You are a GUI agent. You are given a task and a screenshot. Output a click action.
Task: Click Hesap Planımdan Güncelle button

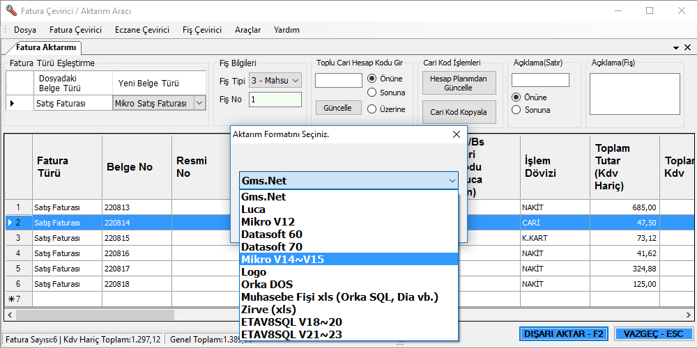(459, 83)
